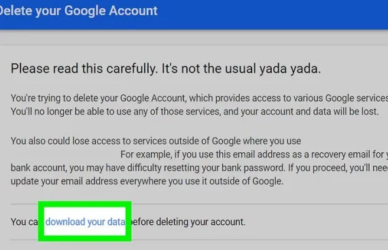The image size is (388, 250).
Task: Click the line 'You'll no longer be able to use'
Action: tap(195, 111)
